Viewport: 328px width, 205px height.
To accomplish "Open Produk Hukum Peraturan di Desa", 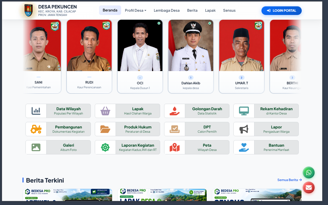I will 127,129.
